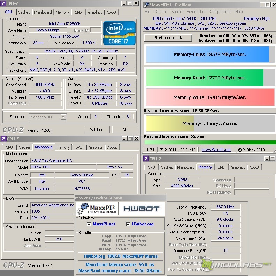
Task: Click the Memory-Copy result bar
Action: click(210, 55)
